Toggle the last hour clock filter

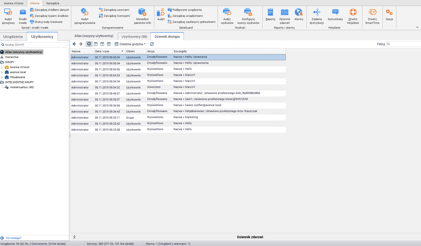pos(89,44)
